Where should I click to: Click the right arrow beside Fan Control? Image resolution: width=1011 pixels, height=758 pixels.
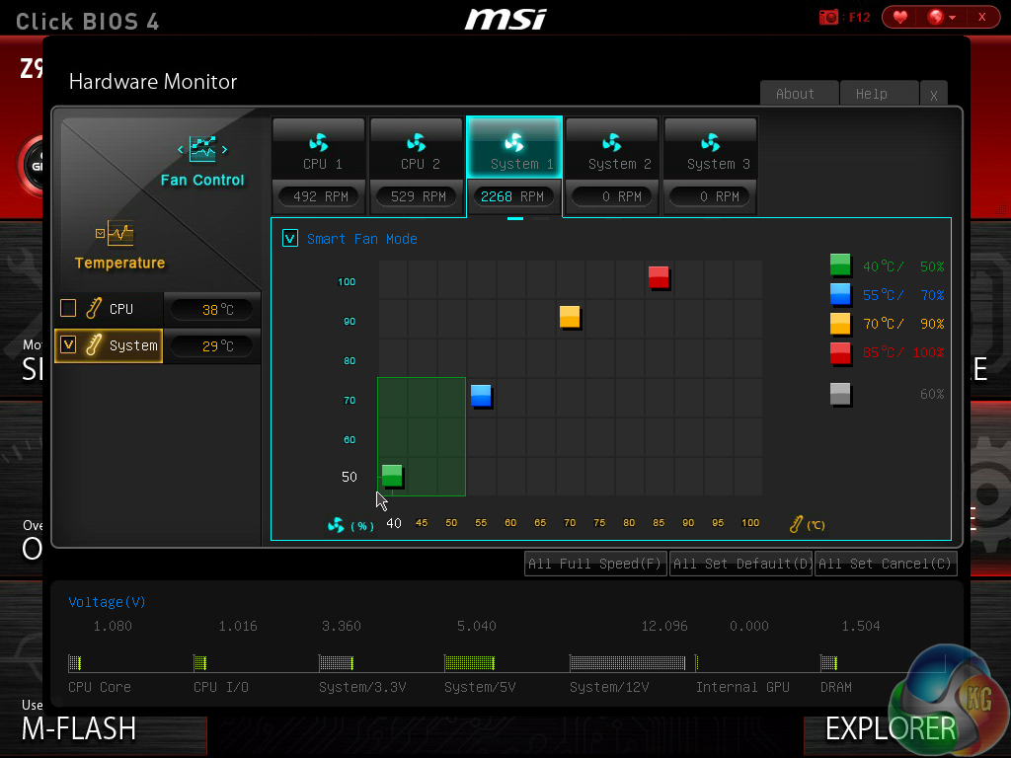point(224,150)
